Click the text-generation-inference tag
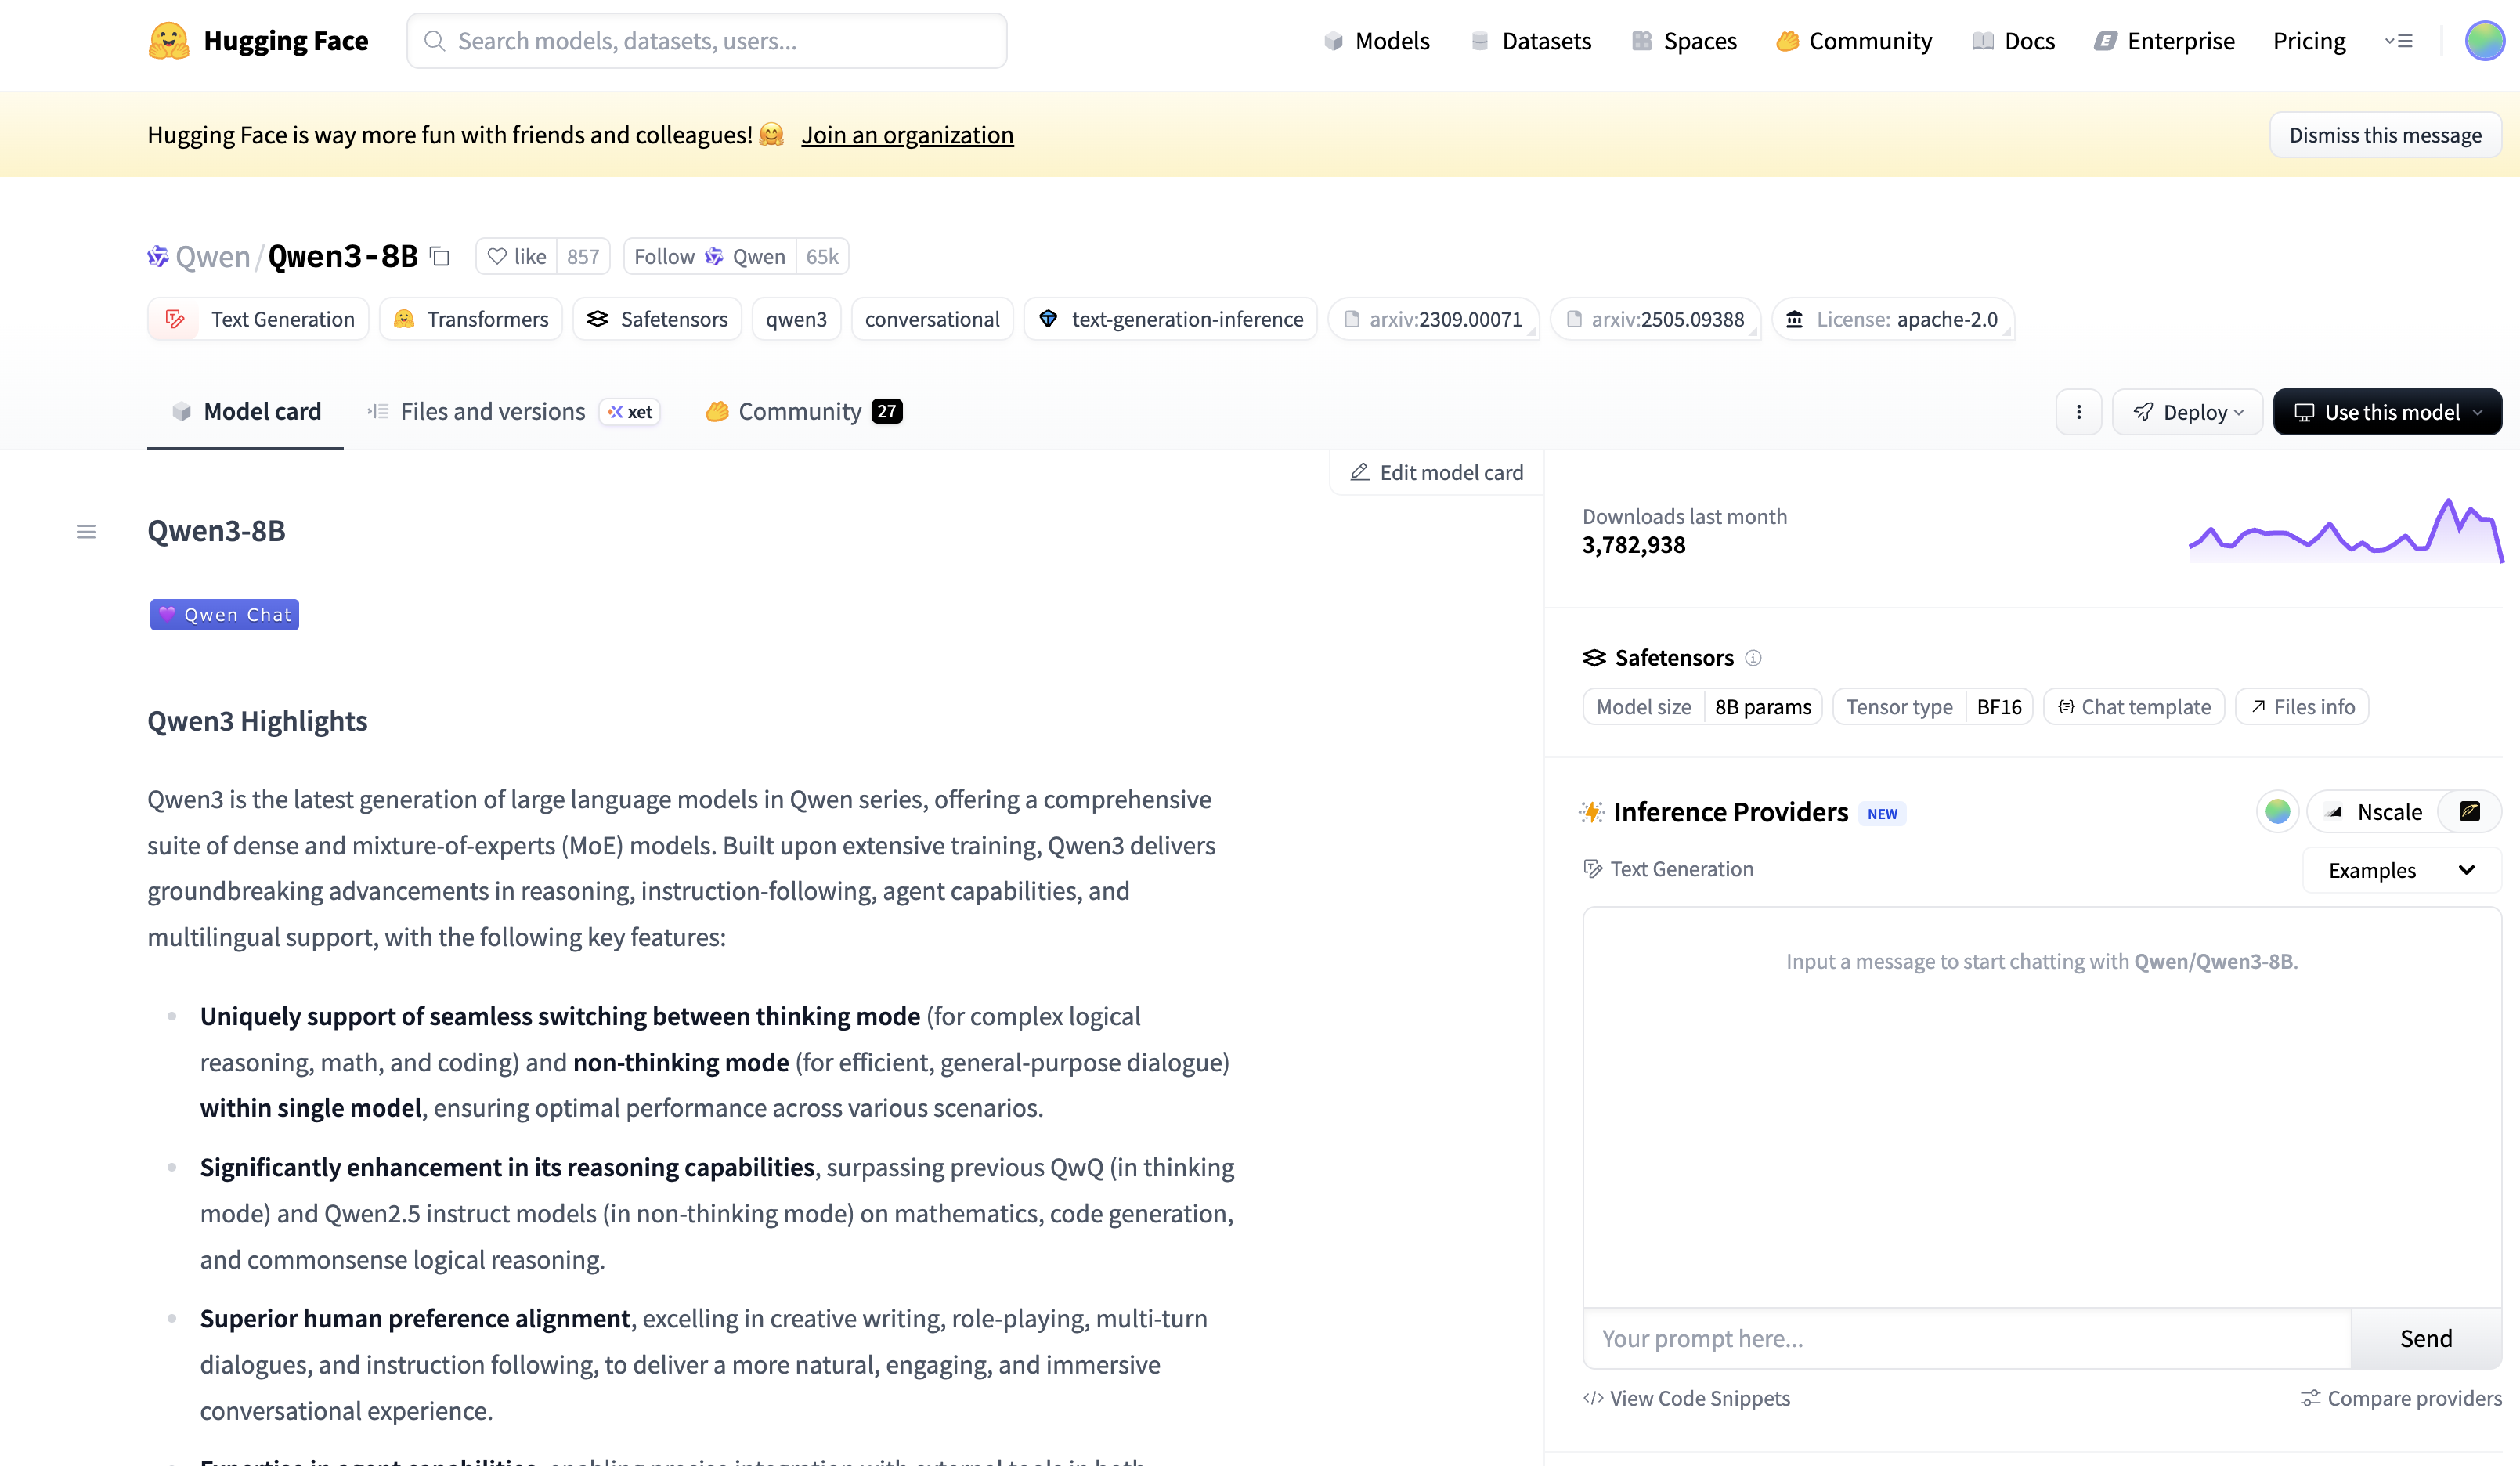This screenshot has height=1466, width=2520. (1171, 319)
